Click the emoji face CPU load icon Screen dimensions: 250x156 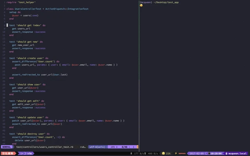pos(163,153)
